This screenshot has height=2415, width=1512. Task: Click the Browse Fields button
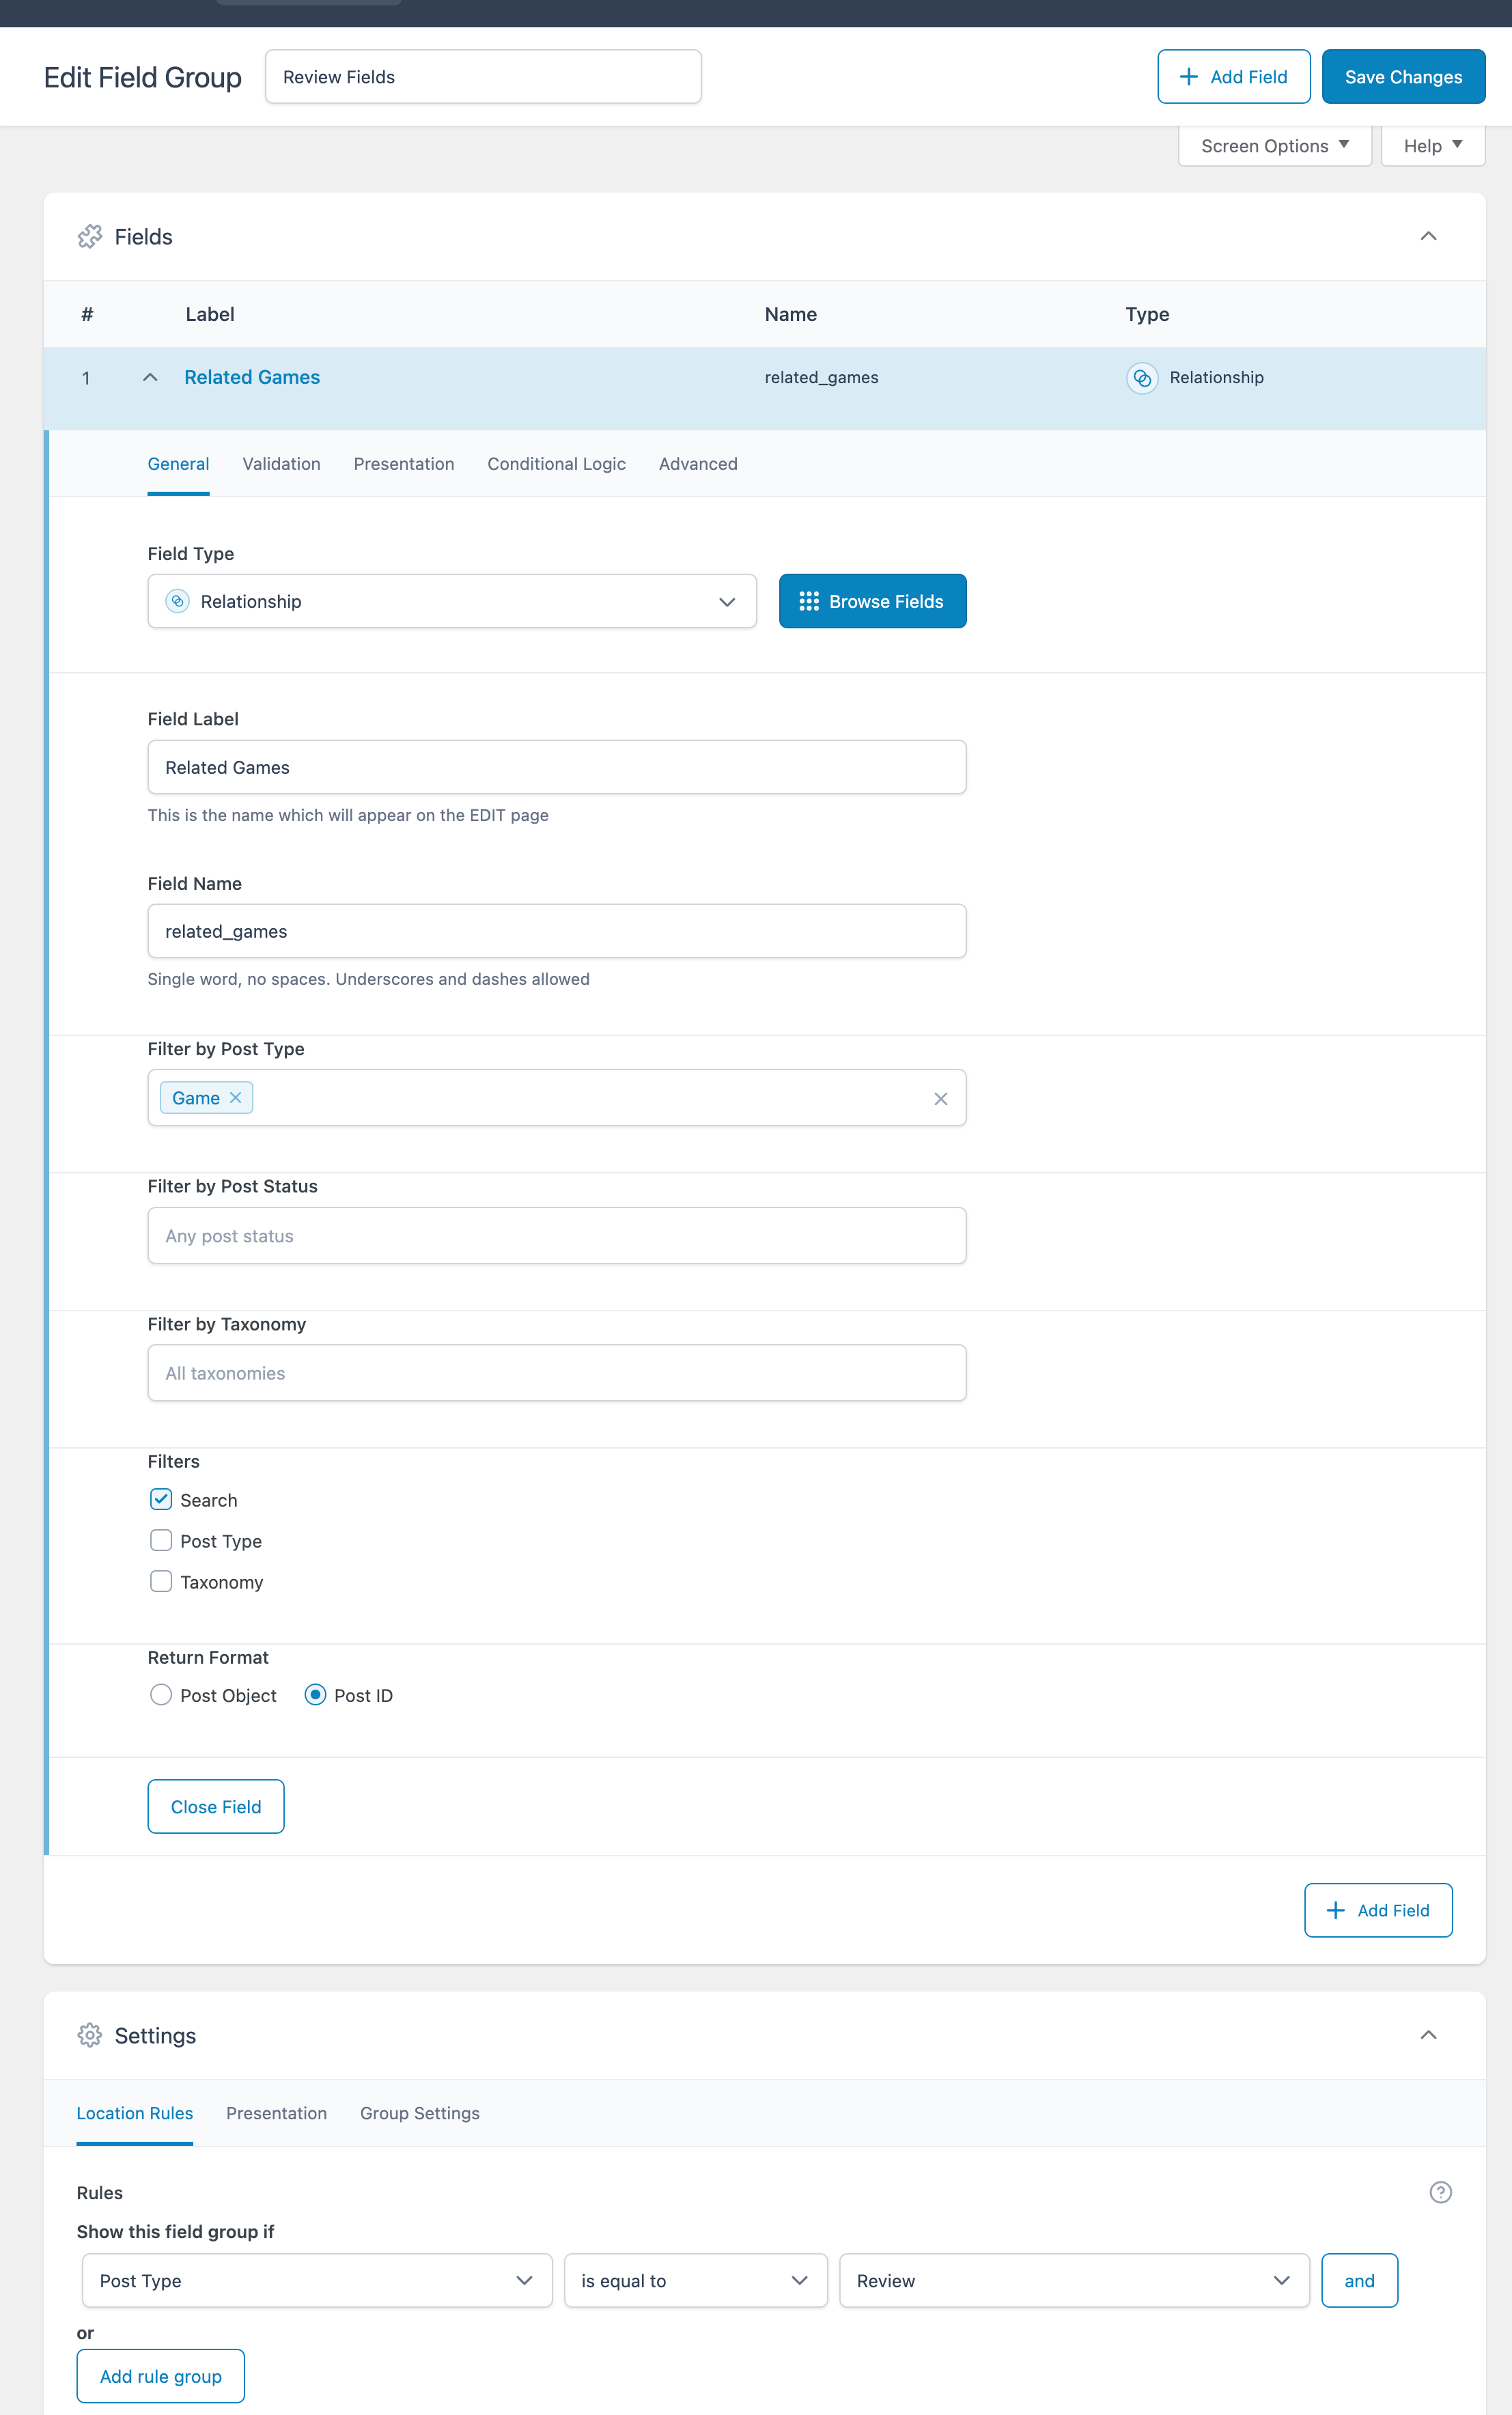pyautogui.click(x=872, y=601)
